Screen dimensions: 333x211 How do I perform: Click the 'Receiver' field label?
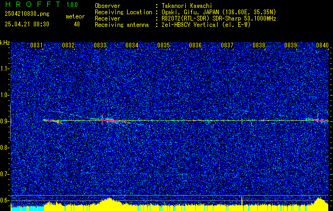107,18
